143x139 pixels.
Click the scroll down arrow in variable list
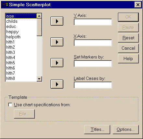(x=39, y=79)
